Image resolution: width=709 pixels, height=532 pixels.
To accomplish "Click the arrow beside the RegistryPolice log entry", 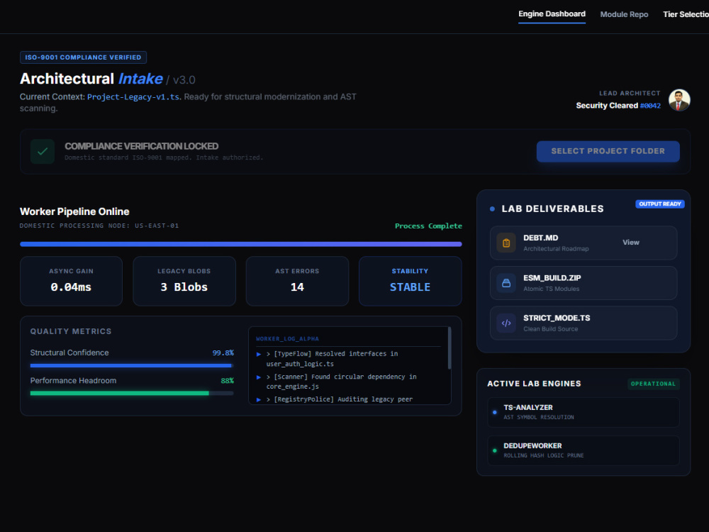I will pos(259,399).
